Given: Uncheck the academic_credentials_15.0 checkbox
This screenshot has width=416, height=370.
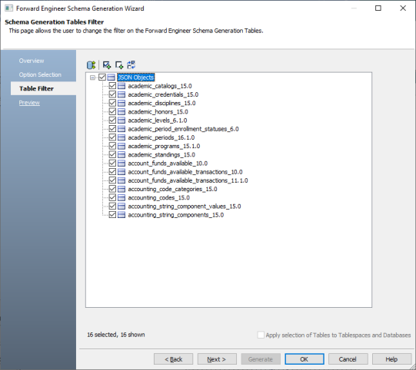Looking at the screenshot, I should point(112,94).
